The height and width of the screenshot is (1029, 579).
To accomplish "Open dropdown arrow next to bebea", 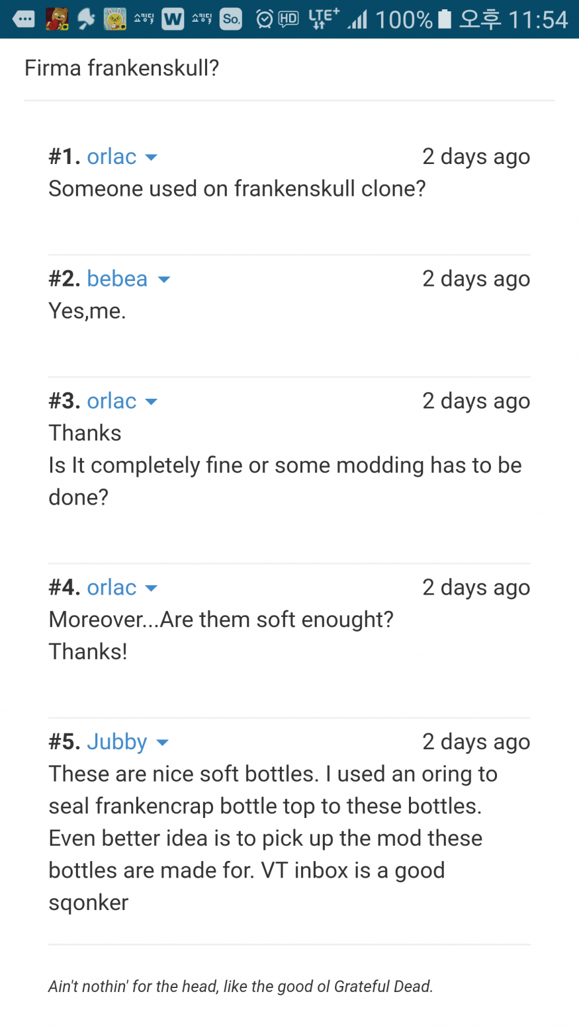I will coord(163,280).
